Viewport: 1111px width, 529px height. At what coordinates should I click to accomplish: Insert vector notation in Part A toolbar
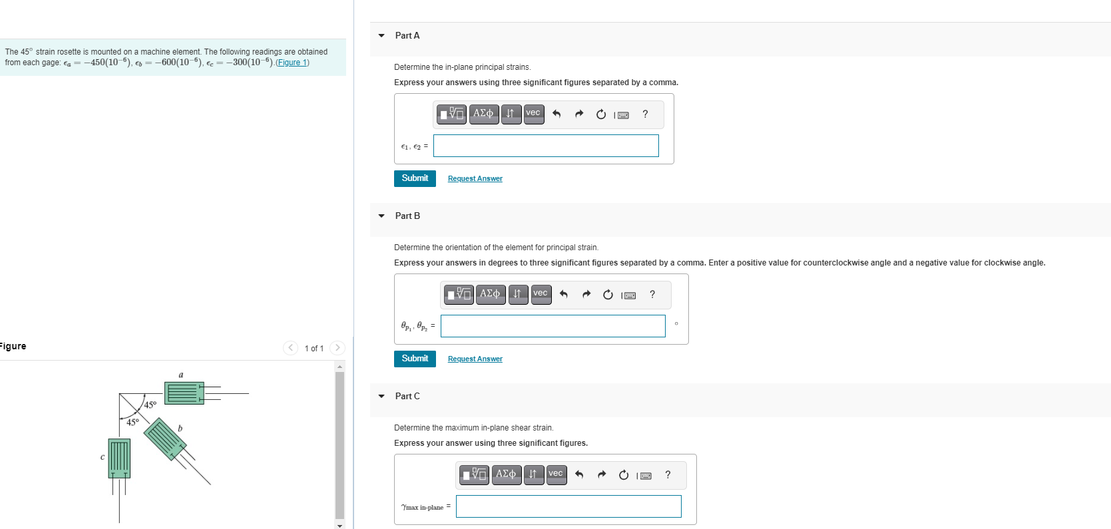pyautogui.click(x=534, y=114)
